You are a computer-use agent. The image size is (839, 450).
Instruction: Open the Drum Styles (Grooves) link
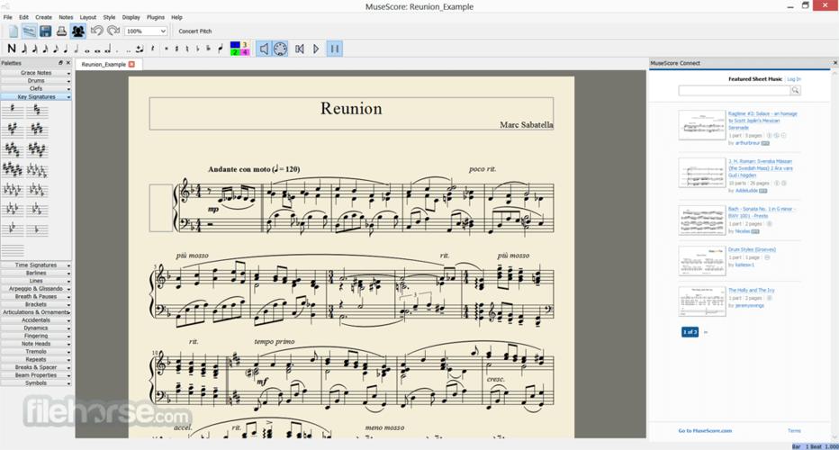click(752, 249)
